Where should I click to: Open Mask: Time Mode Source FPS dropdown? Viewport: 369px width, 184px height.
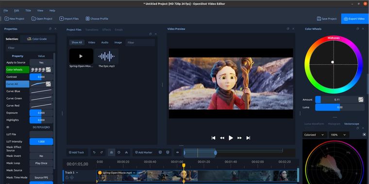[41, 177]
